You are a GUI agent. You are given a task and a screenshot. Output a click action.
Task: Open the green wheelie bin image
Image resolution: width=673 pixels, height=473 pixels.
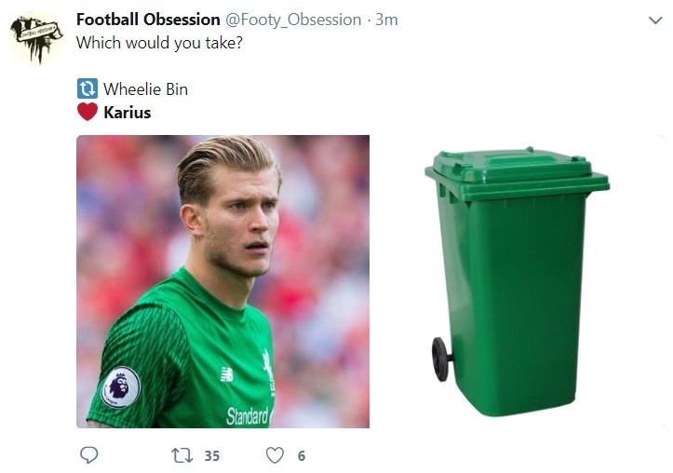(517, 281)
